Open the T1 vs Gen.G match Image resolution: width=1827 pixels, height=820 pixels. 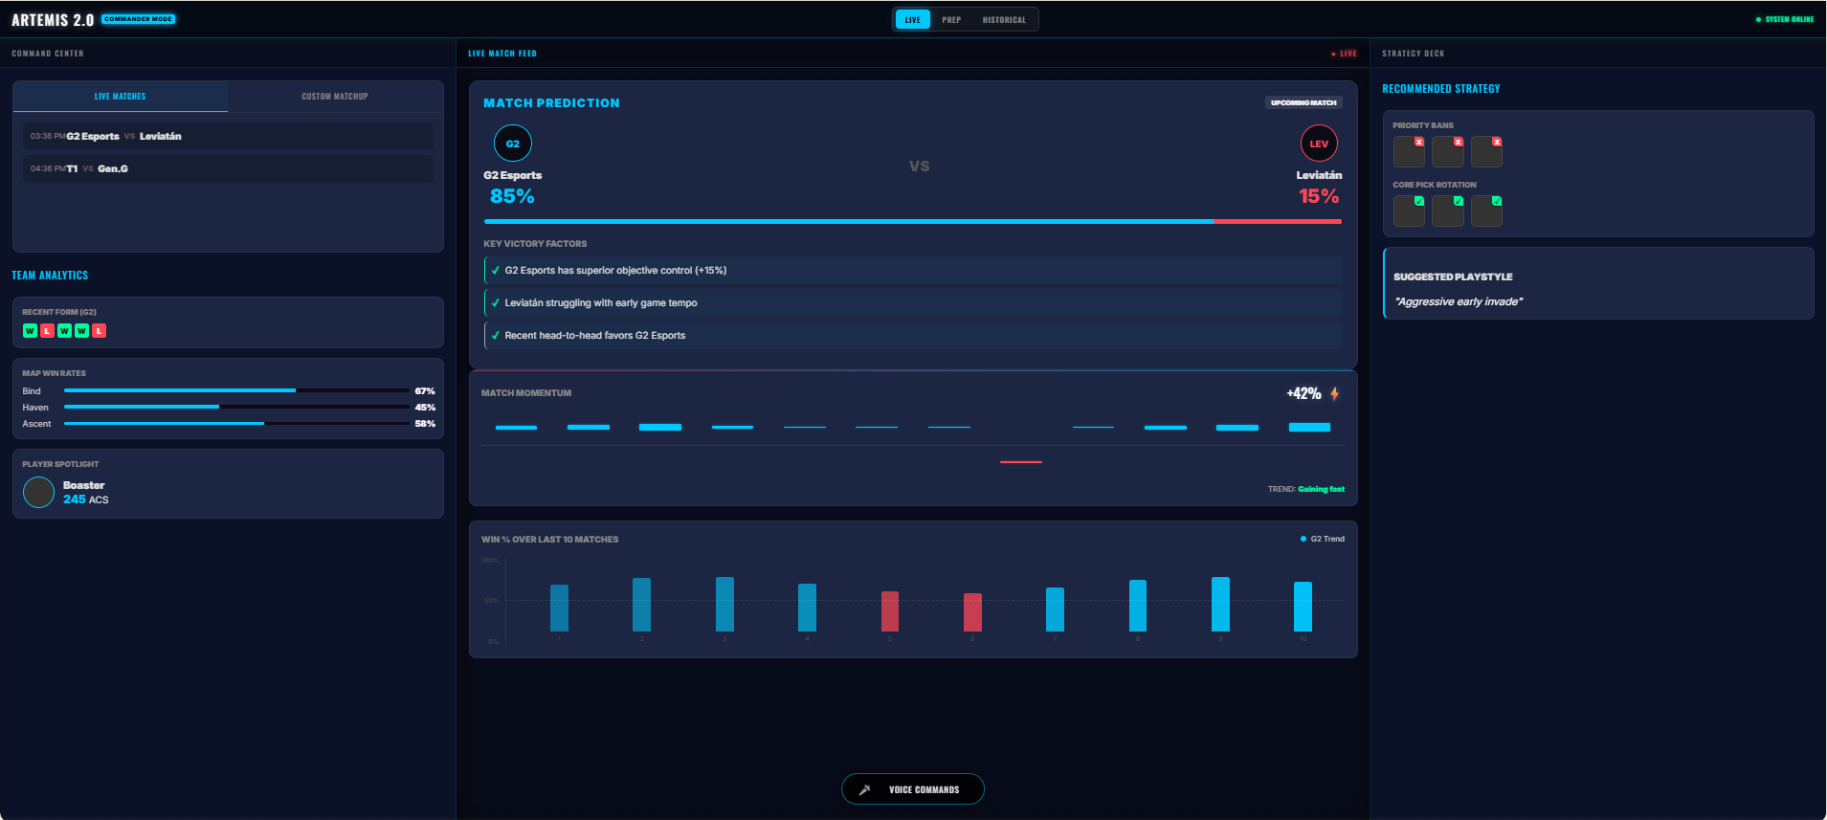pos(228,168)
